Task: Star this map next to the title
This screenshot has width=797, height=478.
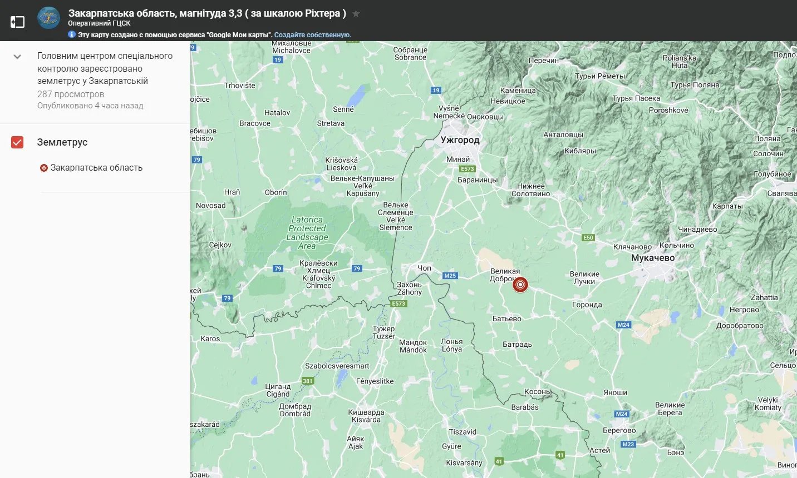Action: (356, 13)
